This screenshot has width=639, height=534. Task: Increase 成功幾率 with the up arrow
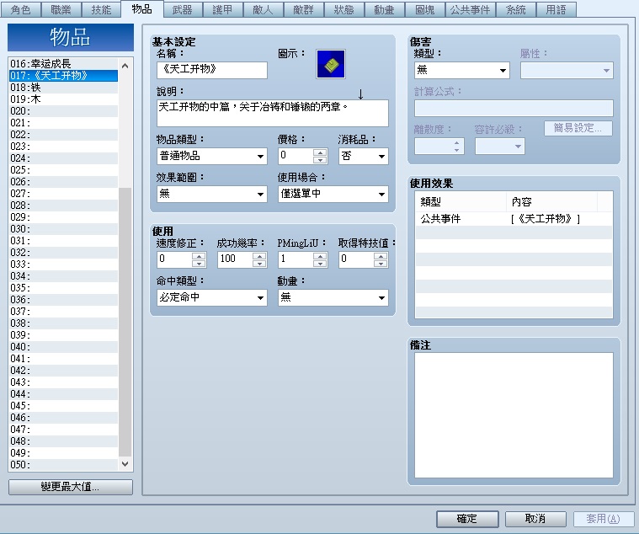259,256
